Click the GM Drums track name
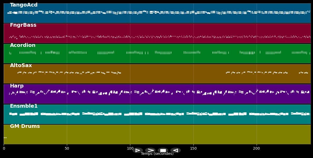Screen dimensions: 313x158 [25, 126]
